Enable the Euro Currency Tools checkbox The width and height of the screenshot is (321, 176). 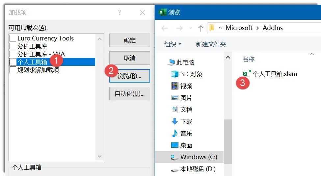[13, 38]
